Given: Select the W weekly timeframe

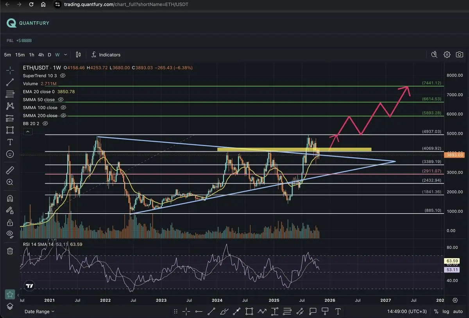Looking at the screenshot, I should 57,55.
